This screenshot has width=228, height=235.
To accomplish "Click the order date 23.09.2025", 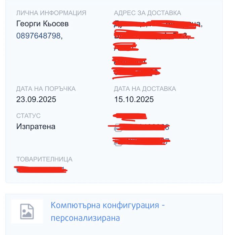I will click(x=36, y=99).
